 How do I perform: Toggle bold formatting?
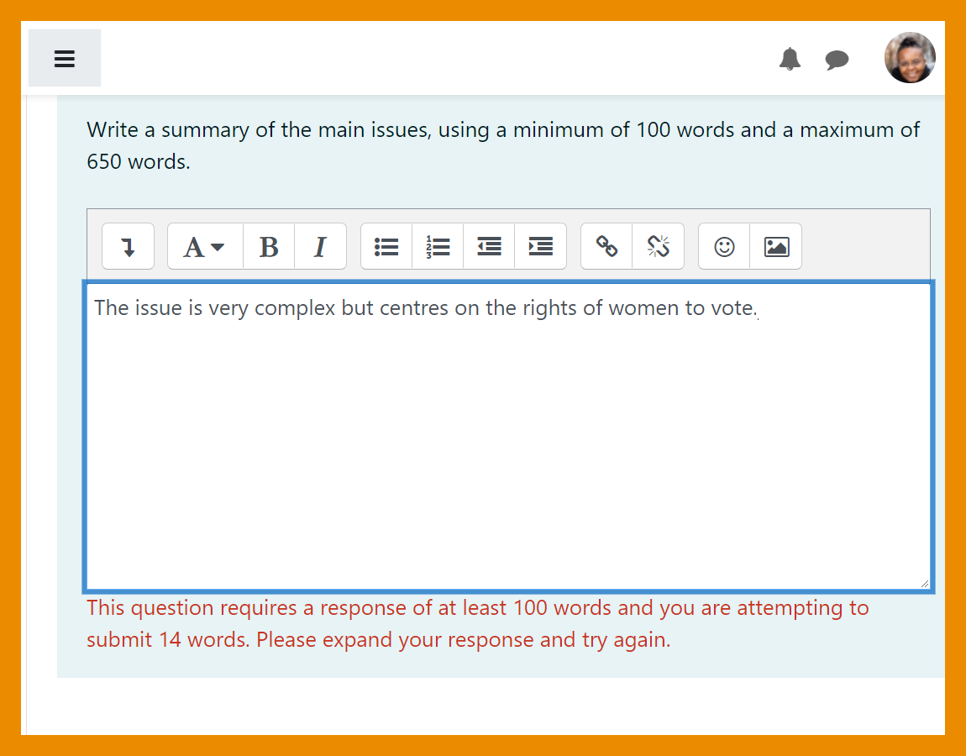click(268, 246)
